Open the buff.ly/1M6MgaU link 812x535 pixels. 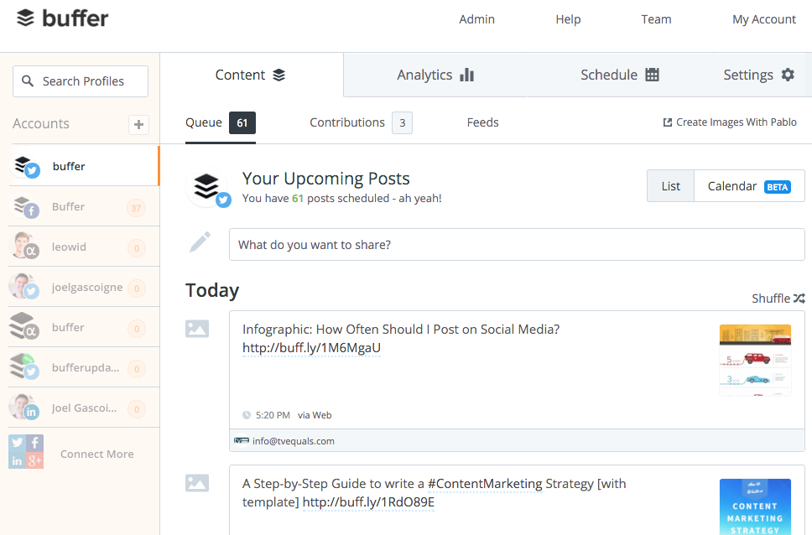click(311, 347)
